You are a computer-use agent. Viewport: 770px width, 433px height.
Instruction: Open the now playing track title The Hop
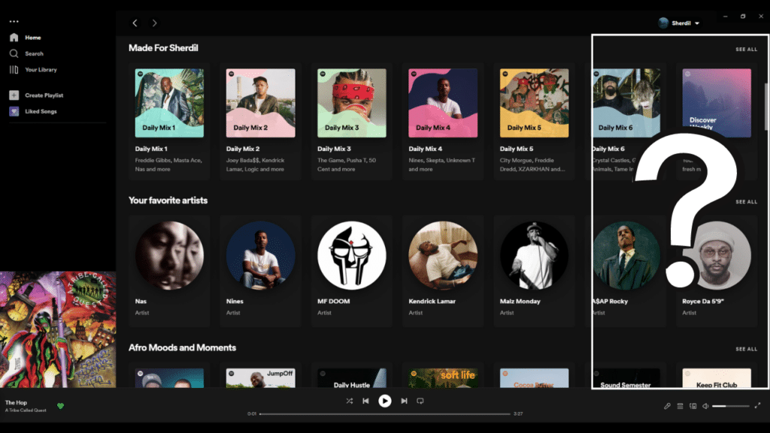17,403
